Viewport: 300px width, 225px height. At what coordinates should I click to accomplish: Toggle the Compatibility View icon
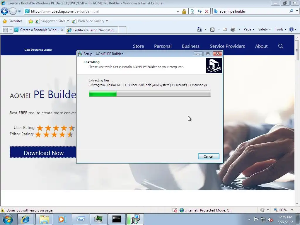(x=192, y=11)
